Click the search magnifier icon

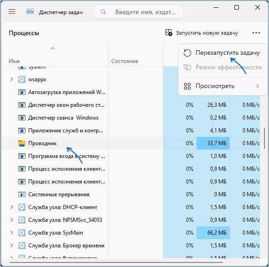pos(103,12)
